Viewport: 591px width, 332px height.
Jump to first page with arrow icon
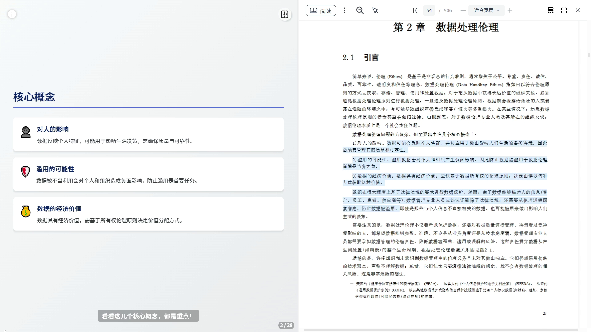pyautogui.click(x=415, y=10)
